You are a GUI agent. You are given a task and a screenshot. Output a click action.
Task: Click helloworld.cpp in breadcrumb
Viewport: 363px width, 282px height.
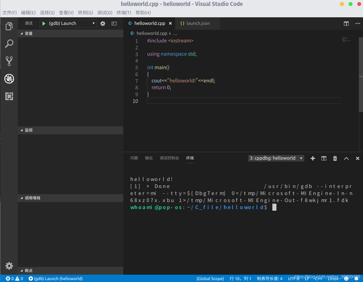[152, 33]
